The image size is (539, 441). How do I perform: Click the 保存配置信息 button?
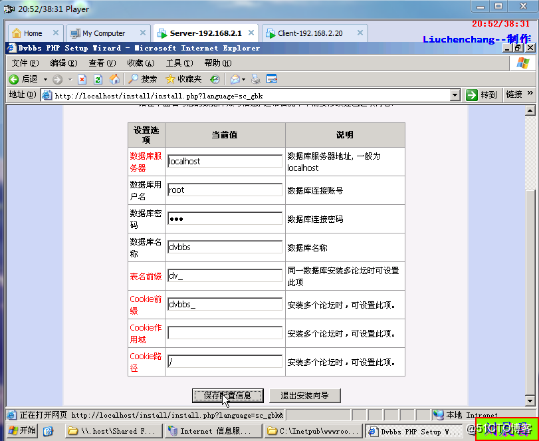click(228, 396)
